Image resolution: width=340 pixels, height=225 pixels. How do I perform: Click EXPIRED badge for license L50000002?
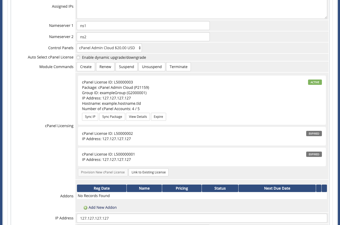[x=314, y=134]
